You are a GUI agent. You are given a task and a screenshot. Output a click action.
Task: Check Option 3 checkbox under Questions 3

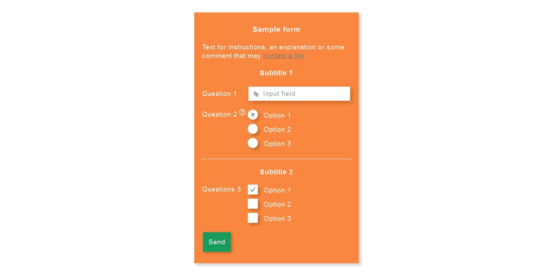[x=253, y=218]
